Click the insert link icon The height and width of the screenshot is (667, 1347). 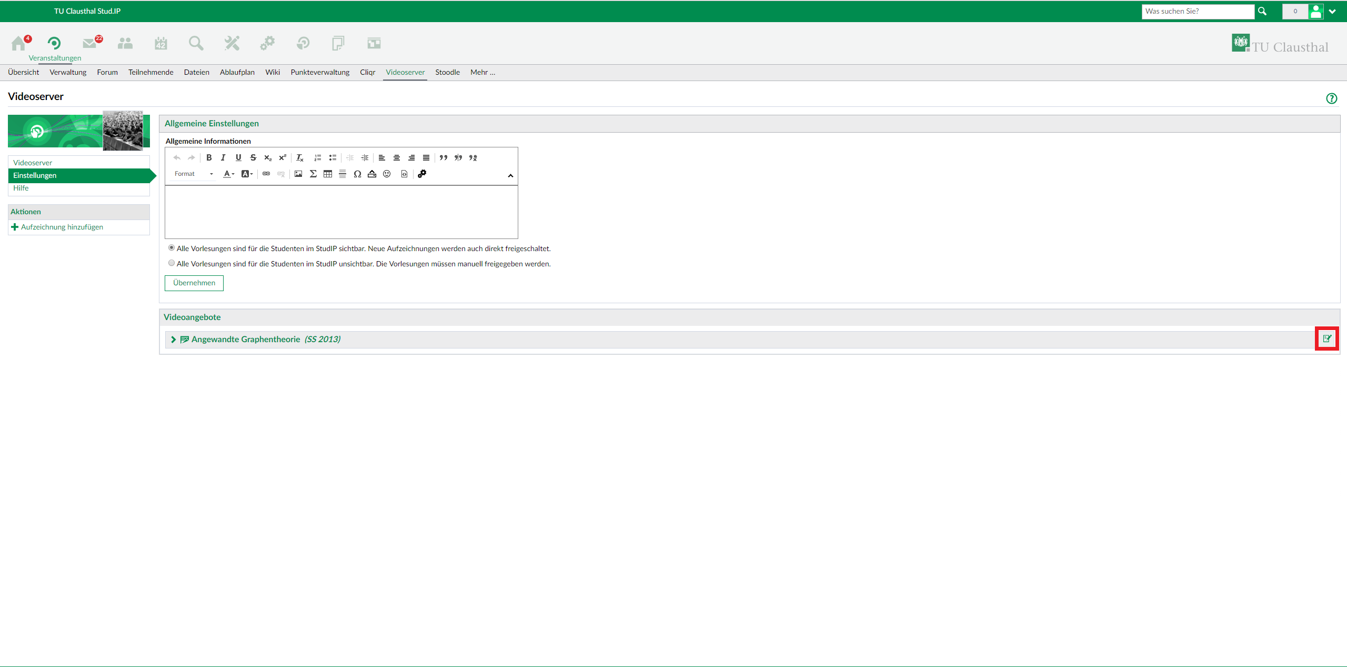pos(266,174)
